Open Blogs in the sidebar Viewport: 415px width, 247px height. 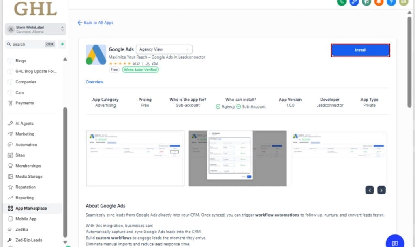21,61
